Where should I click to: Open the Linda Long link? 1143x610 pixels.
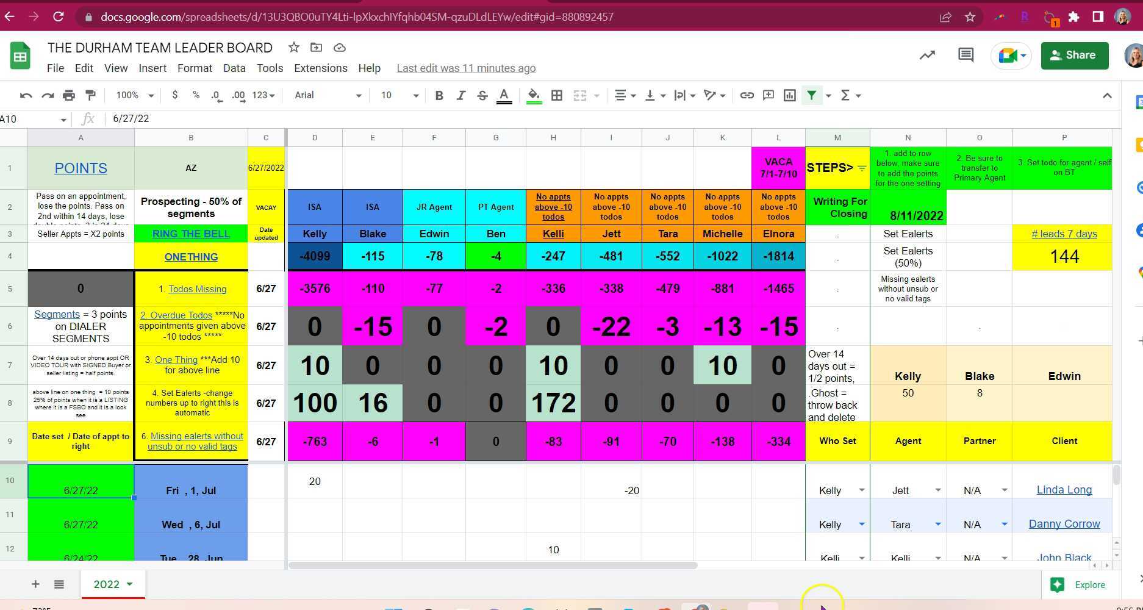(1064, 489)
